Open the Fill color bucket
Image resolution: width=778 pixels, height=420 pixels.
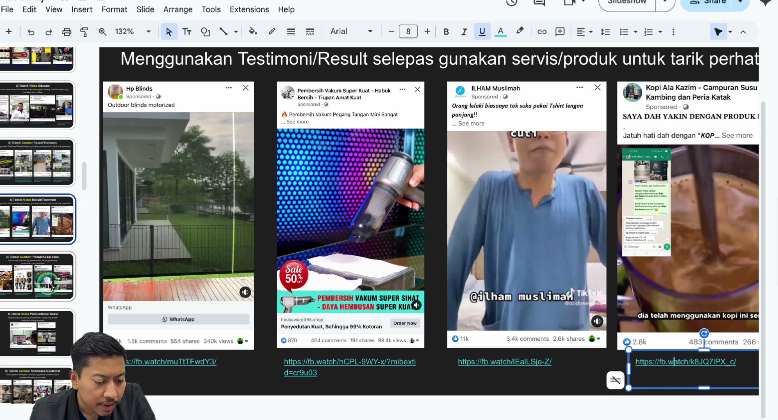coord(253,32)
